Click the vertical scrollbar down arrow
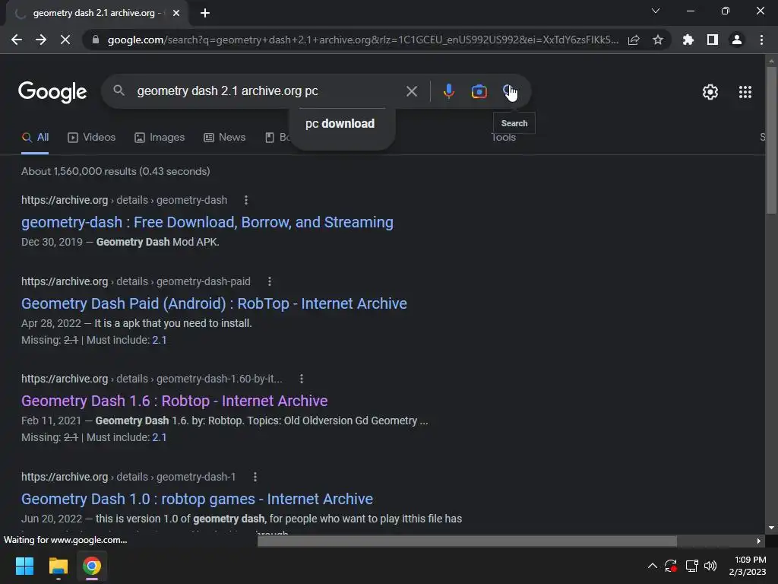Viewport: 778px width, 584px height. click(771, 528)
